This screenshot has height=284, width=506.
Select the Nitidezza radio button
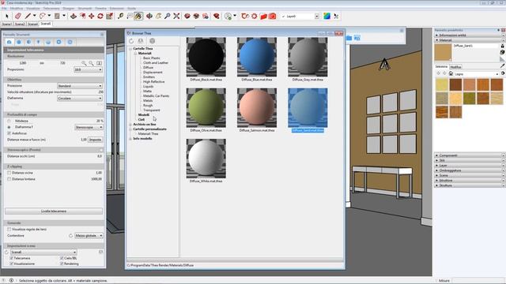[x=9, y=121]
